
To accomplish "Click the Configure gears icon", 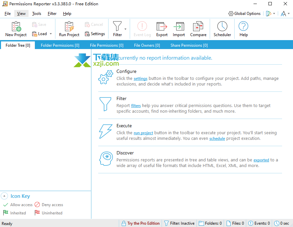I will pos(106,77).
